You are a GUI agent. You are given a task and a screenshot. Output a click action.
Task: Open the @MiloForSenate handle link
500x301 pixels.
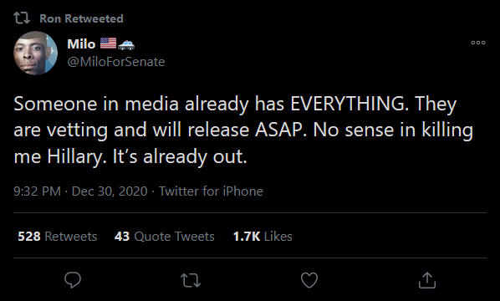[116, 62]
